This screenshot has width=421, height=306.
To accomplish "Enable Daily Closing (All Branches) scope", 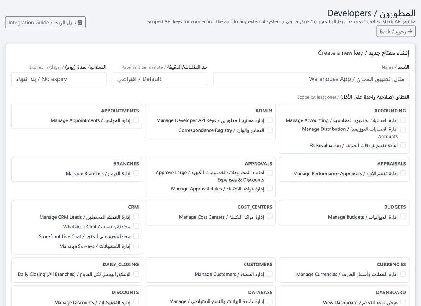I will click(136, 274).
